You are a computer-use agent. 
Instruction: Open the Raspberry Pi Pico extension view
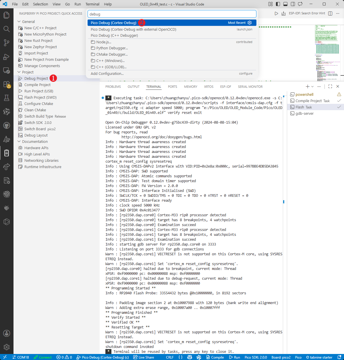tap(7, 153)
